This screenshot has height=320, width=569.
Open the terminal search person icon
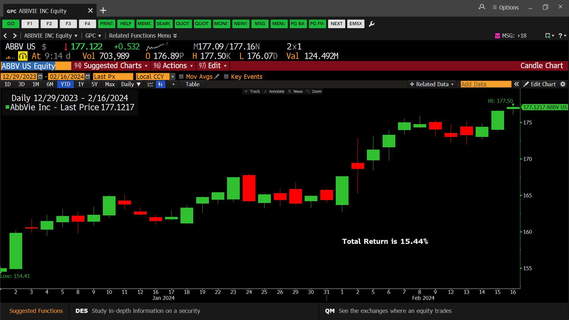482,7
